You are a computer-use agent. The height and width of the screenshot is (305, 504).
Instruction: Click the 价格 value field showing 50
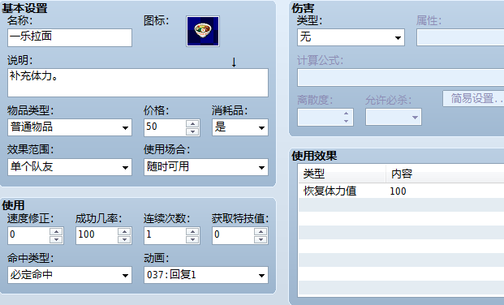click(x=165, y=127)
